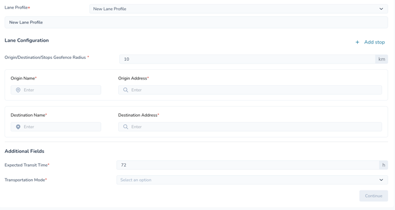
Task: Click the search magnifier in Origin Address
Action: coord(126,90)
